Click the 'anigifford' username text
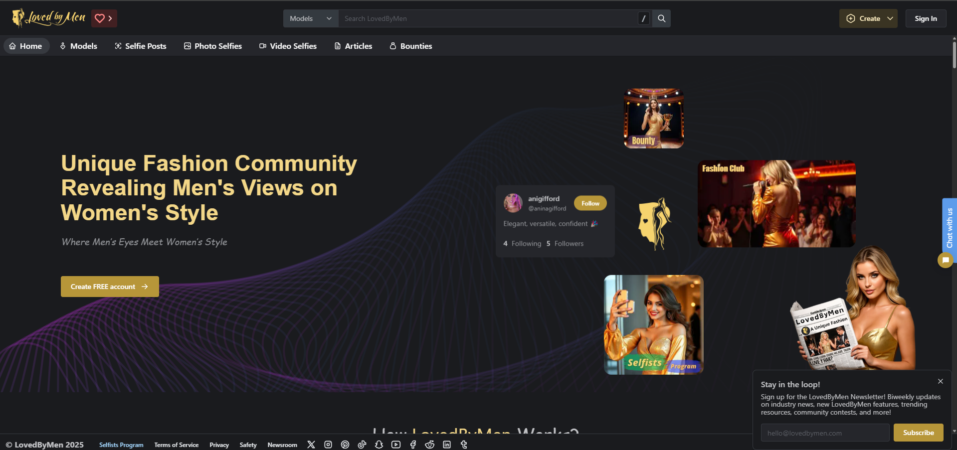Screen dimensions: 957x450 (544, 198)
